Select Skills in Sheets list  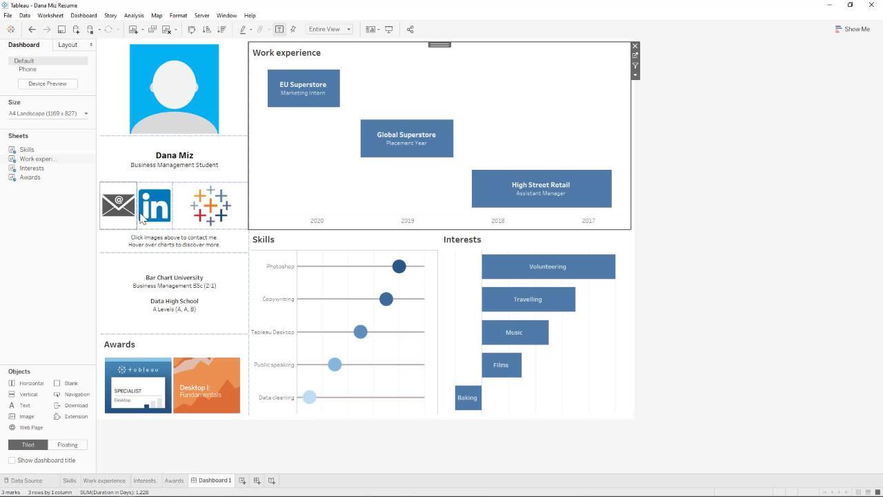27,149
